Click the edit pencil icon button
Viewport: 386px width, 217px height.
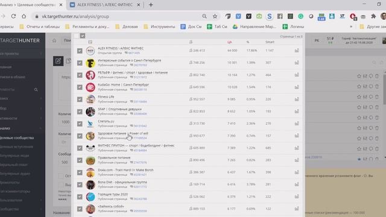(x=58, y=61)
